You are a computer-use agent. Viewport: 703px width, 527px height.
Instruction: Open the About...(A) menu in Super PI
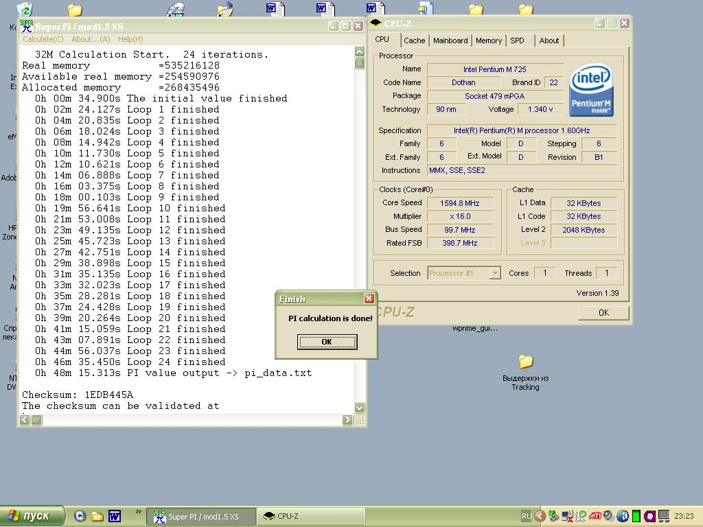click(x=91, y=39)
